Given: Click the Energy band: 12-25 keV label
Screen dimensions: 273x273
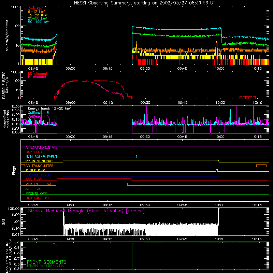Looking at the screenshot, I should (49, 109).
